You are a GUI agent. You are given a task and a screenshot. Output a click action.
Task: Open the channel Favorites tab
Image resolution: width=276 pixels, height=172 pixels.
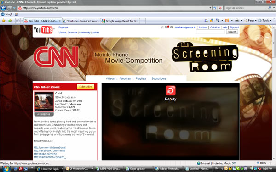coord(125,78)
